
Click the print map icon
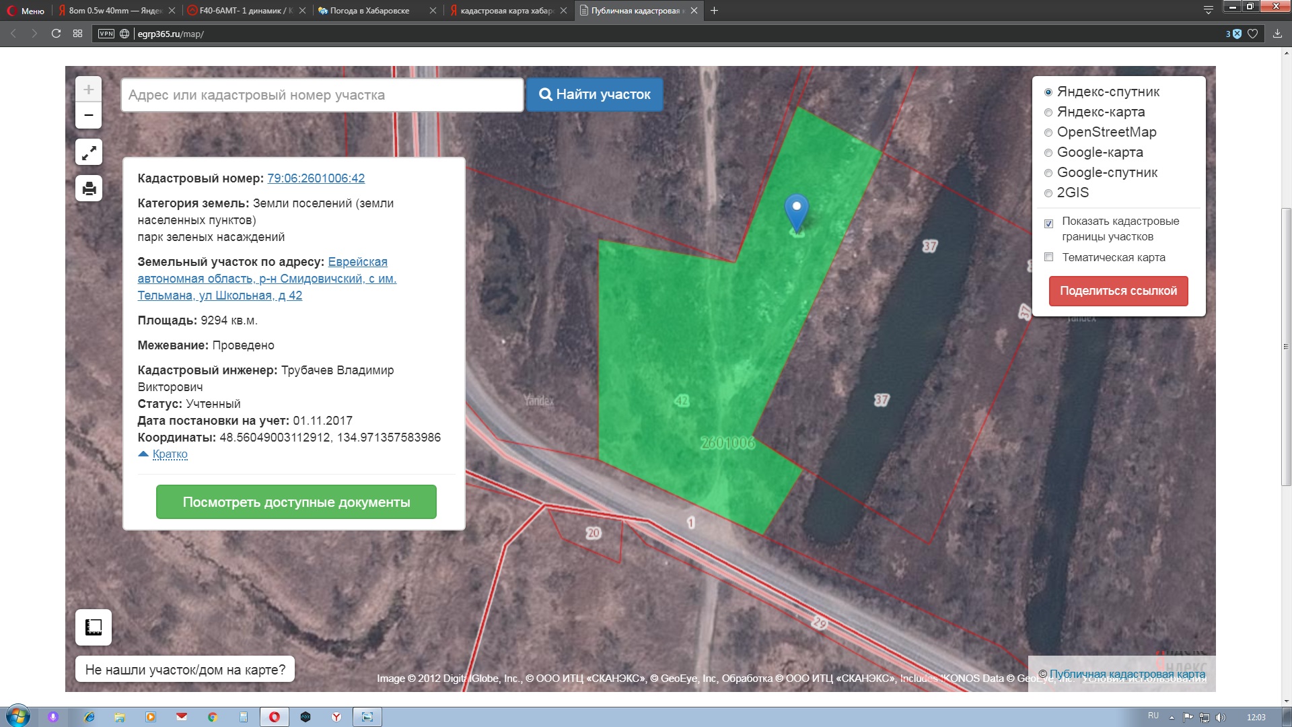[x=89, y=188]
